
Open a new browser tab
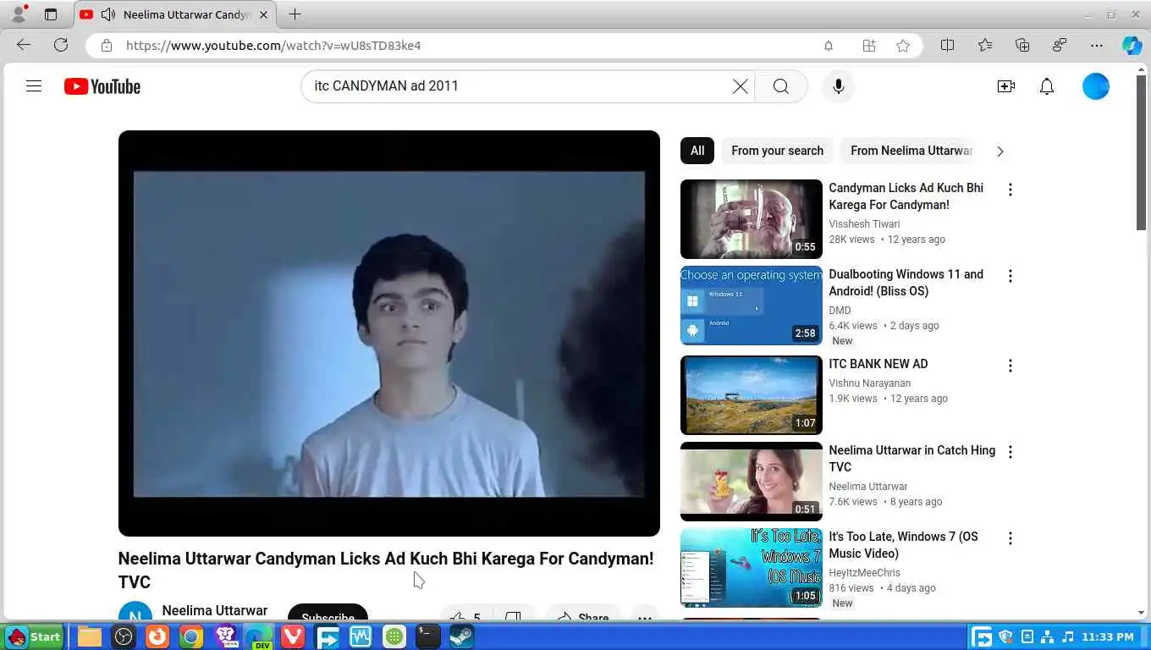coord(295,14)
